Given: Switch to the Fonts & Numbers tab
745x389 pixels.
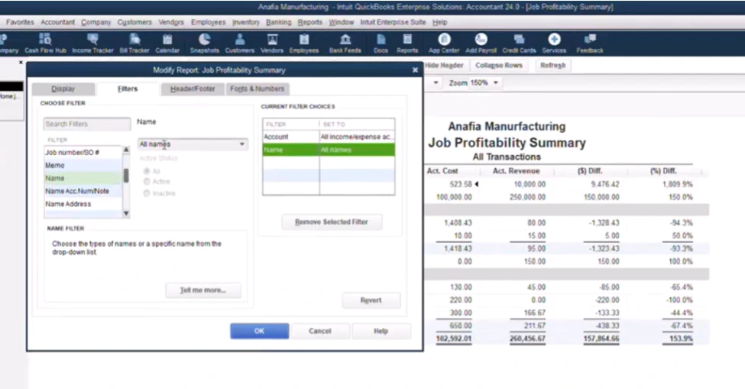Looking at the screenshot, I should 257,89.
